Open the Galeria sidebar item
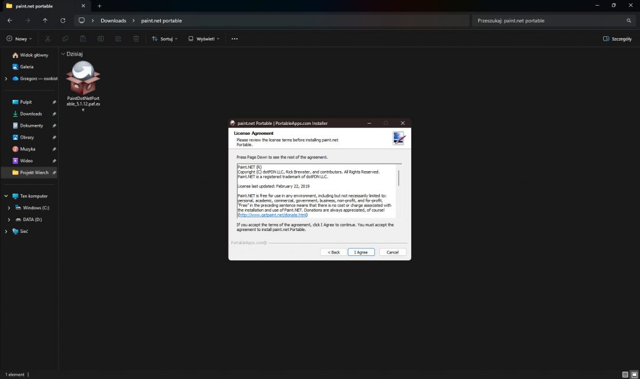This screenshot has width=640, height=379. 26,67
